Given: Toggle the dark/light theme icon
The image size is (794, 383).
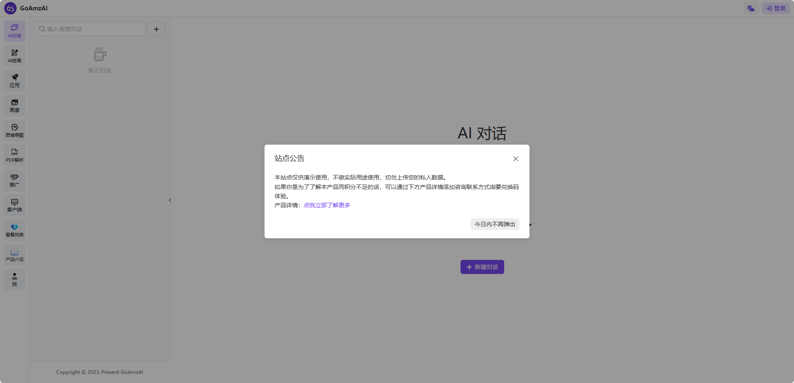Looking at the screenshot, I should (751, 8).
